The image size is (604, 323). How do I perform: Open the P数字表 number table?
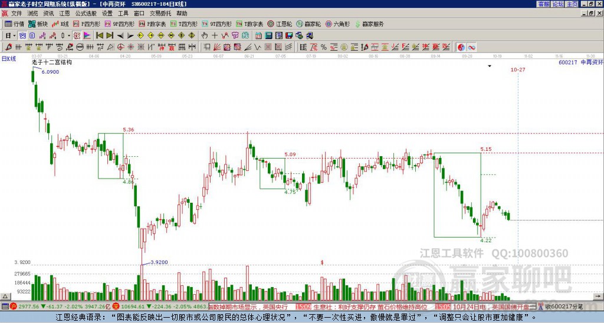coord(152,24)
